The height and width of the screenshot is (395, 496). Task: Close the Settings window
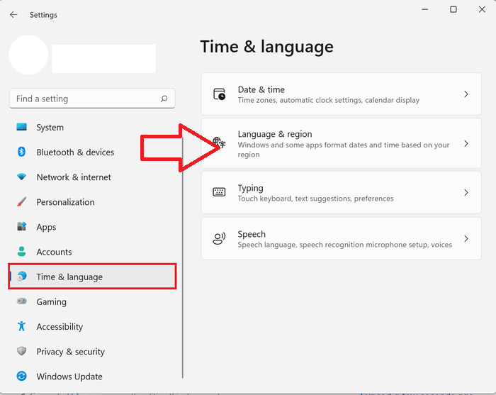pyautogui.click(x=482, y=9)
